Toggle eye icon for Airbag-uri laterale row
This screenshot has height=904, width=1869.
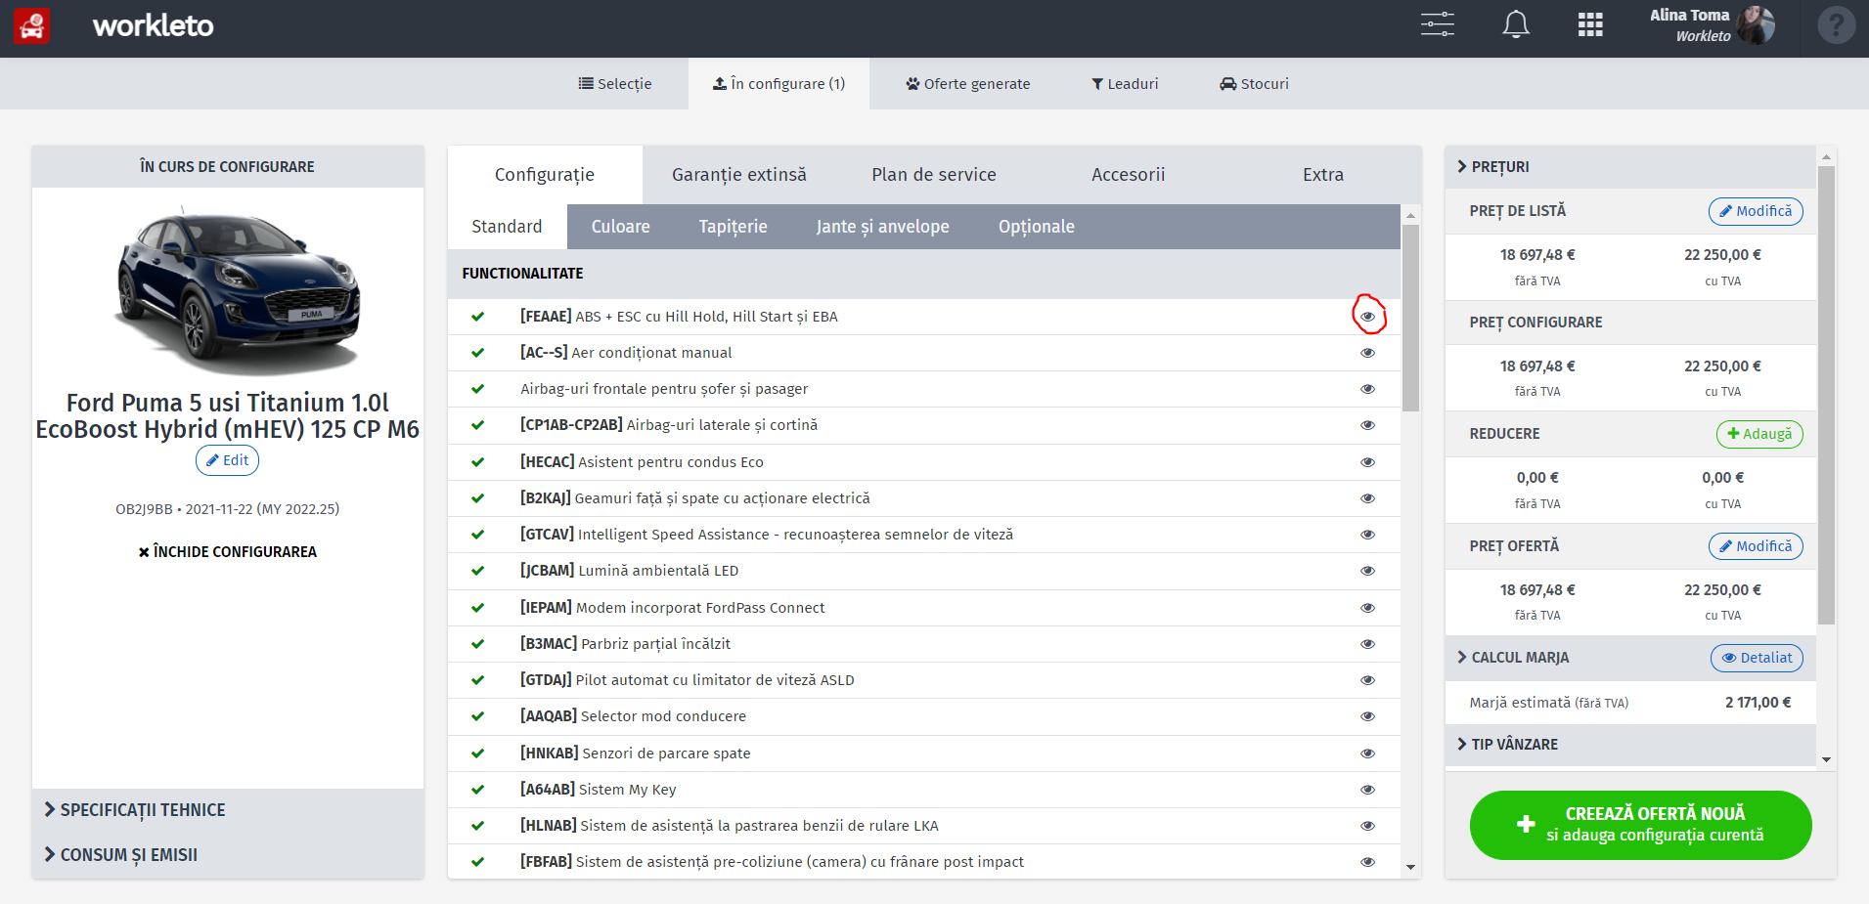tap(1367, 425)
